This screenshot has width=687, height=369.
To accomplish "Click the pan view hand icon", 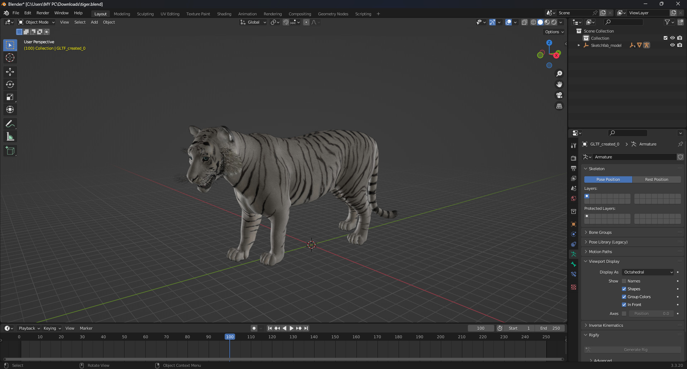I will coord(559,84).
